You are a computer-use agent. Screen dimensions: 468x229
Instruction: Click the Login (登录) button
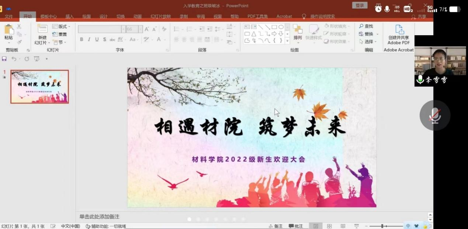pyautogui.click(x=360, y=5)
